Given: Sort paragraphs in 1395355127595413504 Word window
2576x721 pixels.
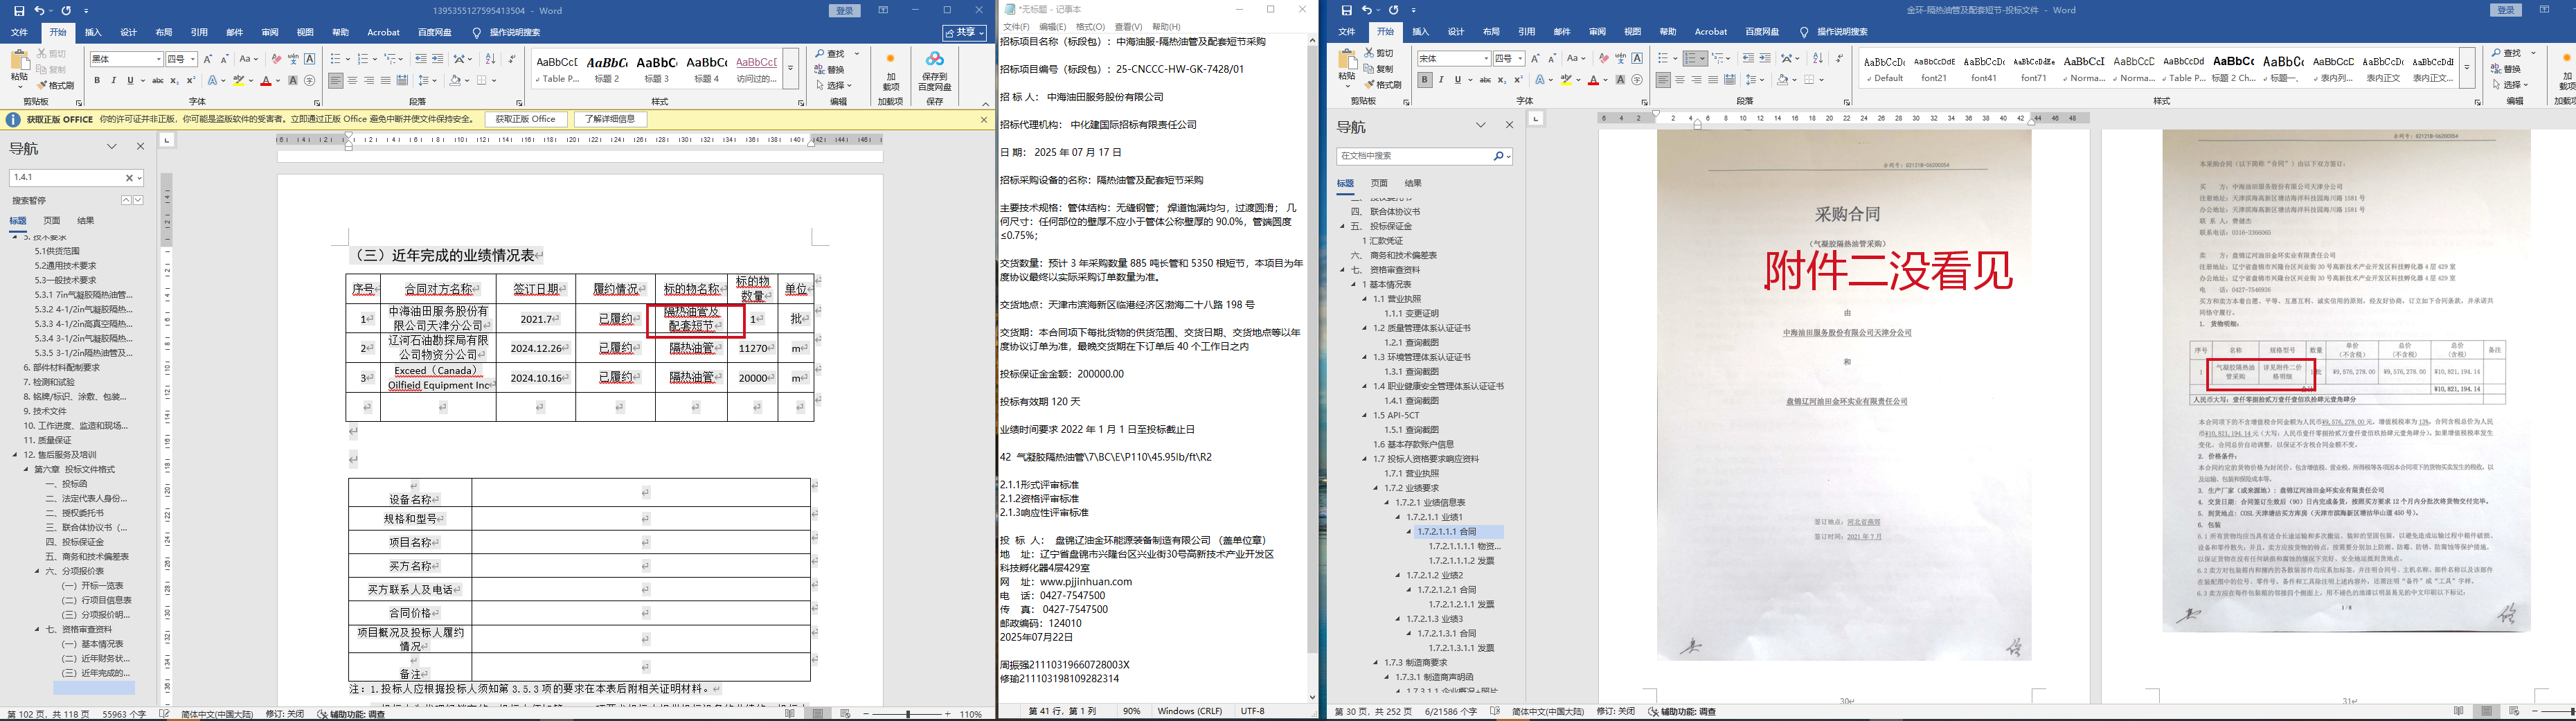Looking at the screenshot, I should [x=492, y=59].
